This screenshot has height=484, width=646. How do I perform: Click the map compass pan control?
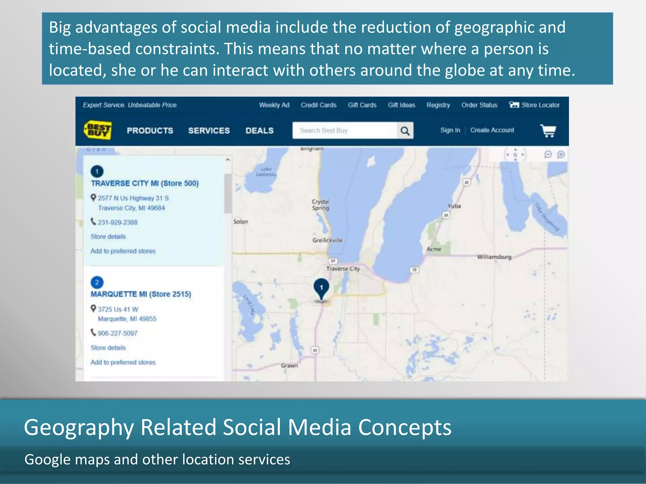click(515, 155)
